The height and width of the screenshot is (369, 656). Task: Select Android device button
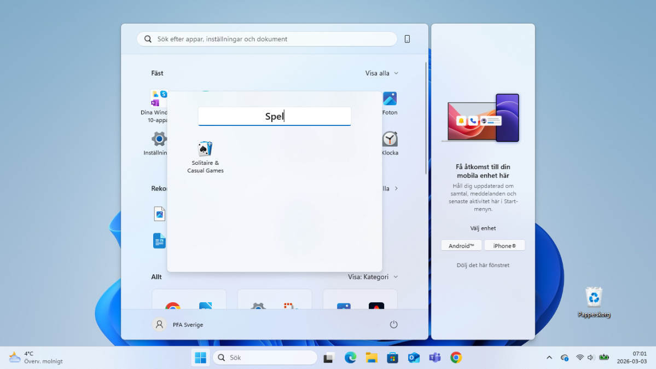click(x=461, y=246)
